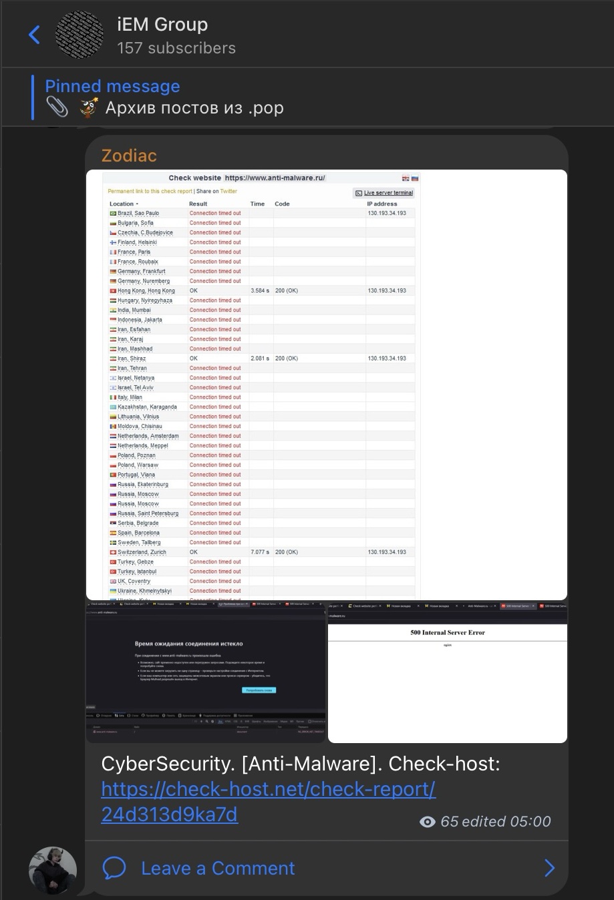Viewport: 614px width, 900px height.
Task: Click the 65 edited 05:00 timestamp
Action: [x=496, y=822]
